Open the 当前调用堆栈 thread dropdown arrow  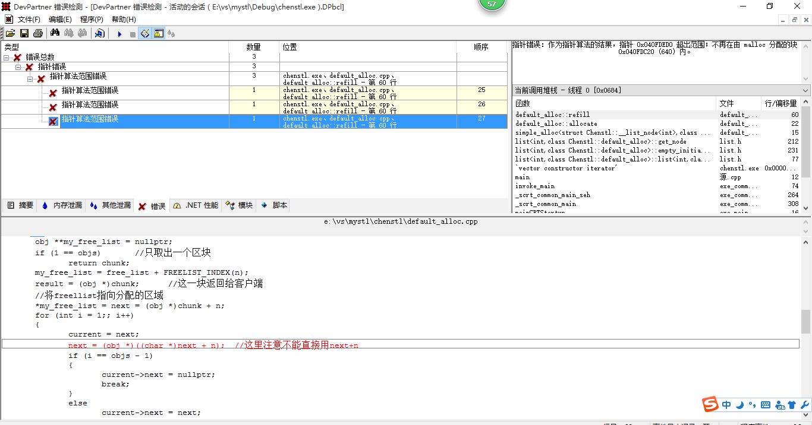[x=806, y=90]
